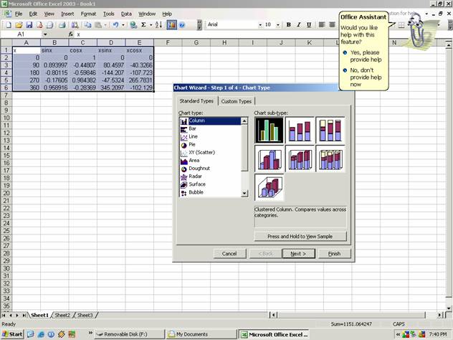Select 100% Stacked Column sub-type thumbnail
This screenshot has width=453, height=340.
coord(330,130)
